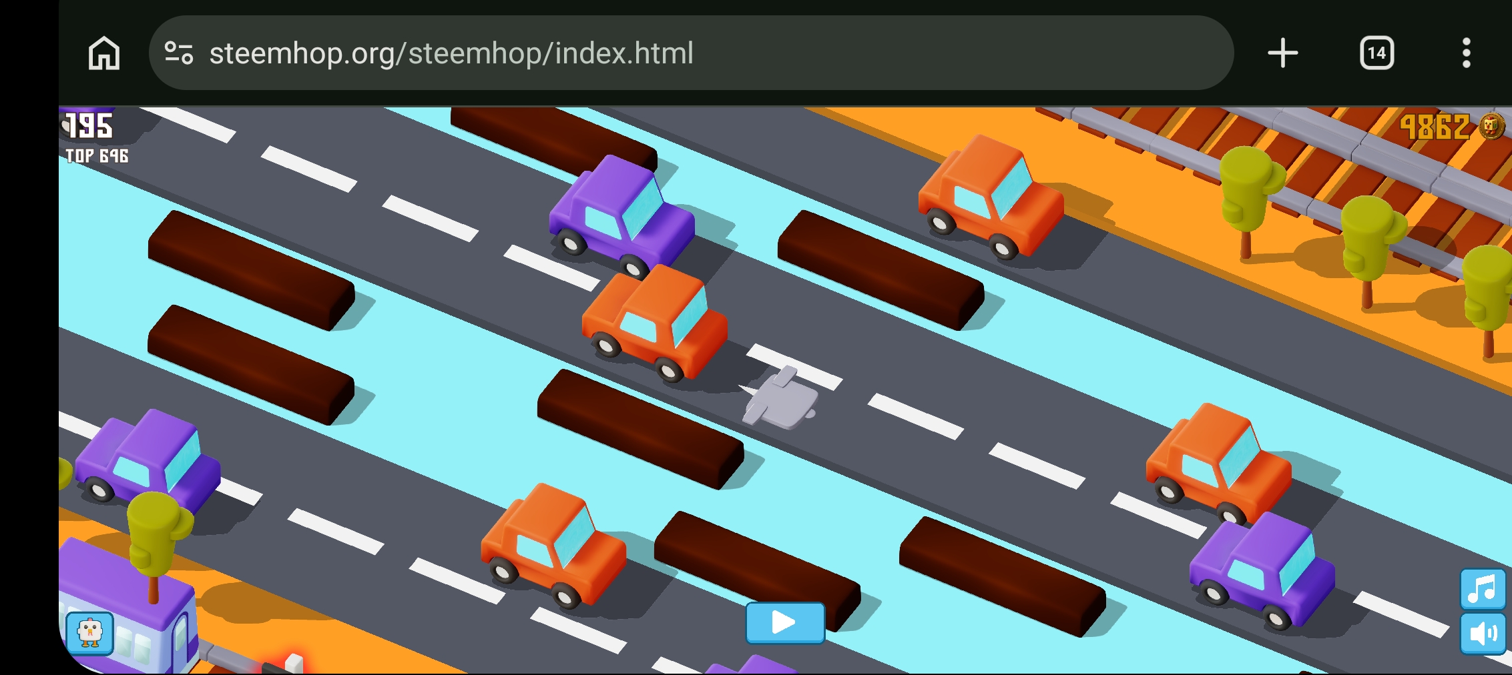Tap the gray player character on the road
1512x675 pixels.
tap(780, 398)
